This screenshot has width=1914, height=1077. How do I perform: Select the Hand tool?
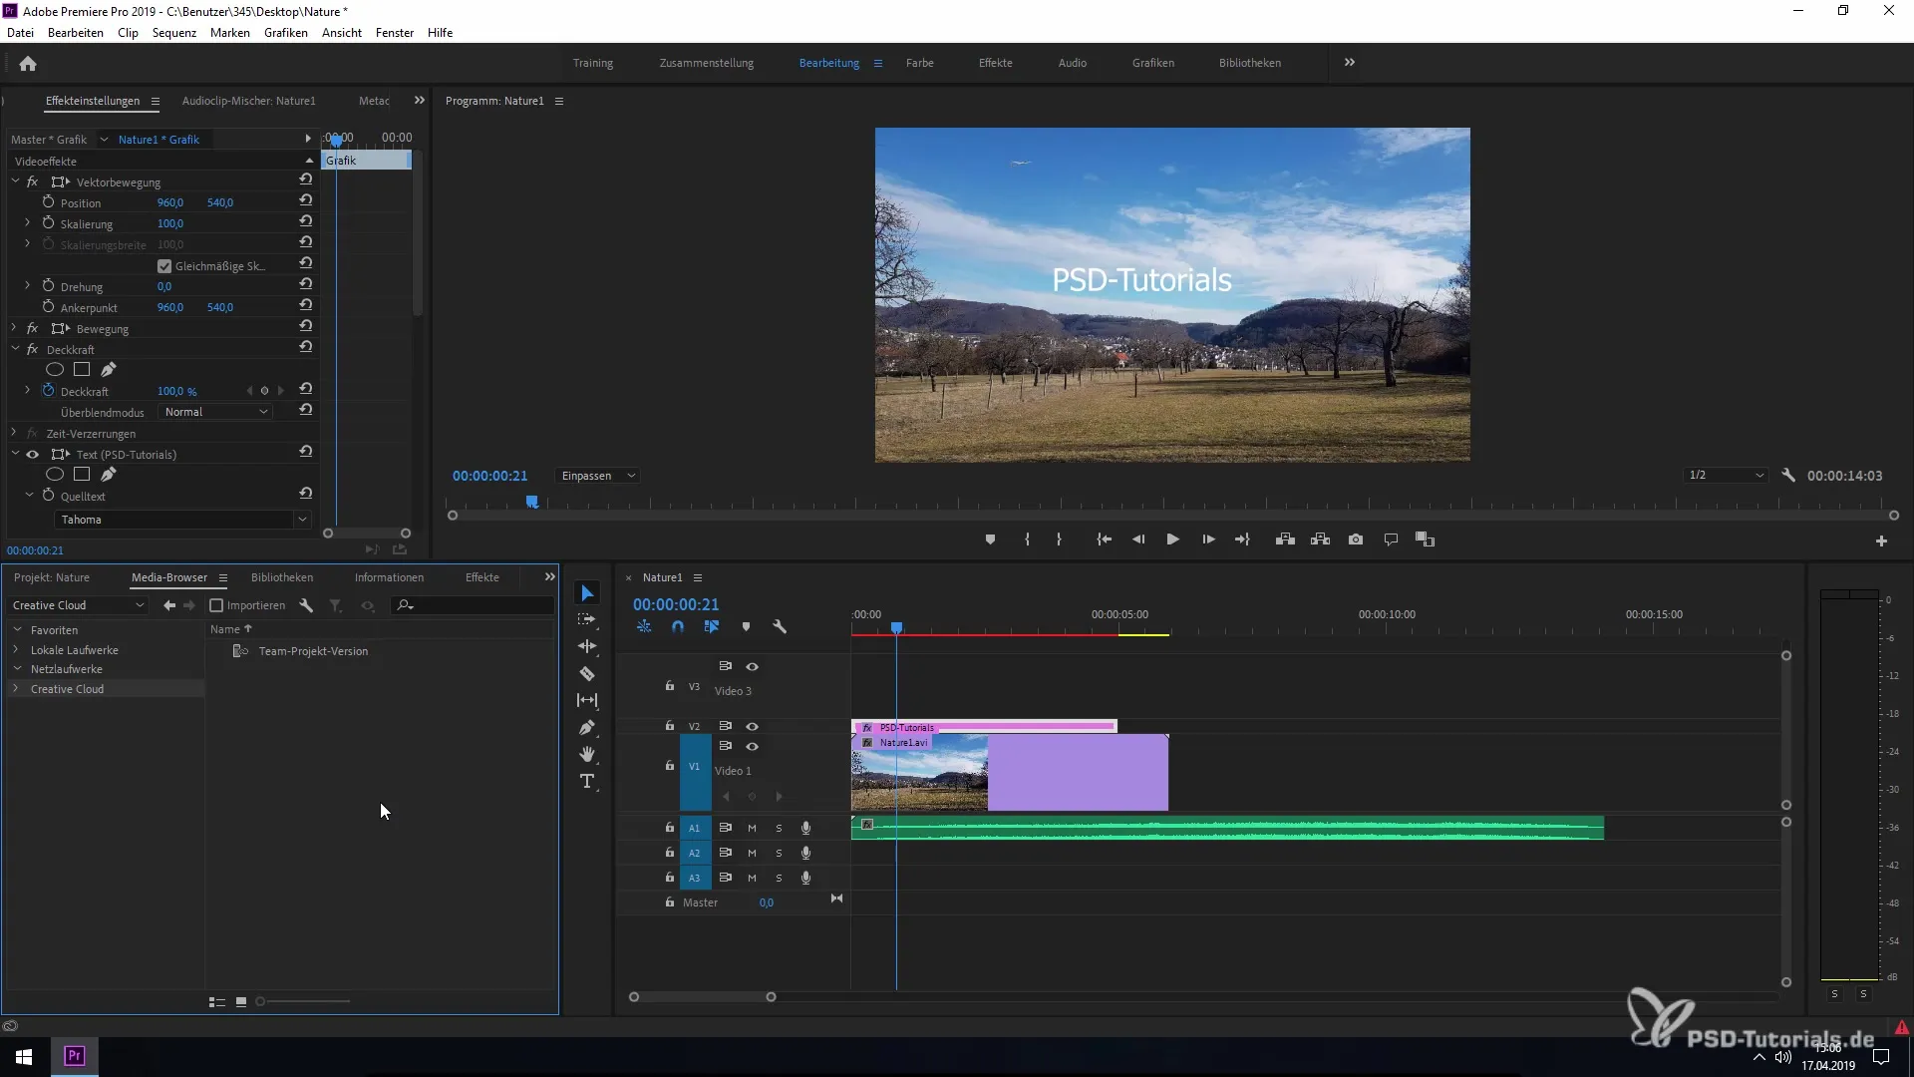[x=587, y=754]
